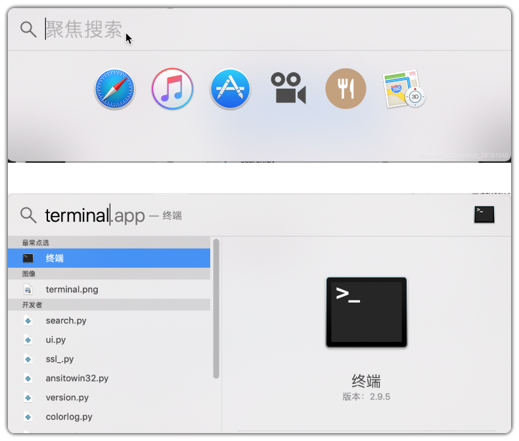This screenshot has width=519, height=441.
Task: Open Safari from Spotlight suggestions
Action: (x=114, y=89)
